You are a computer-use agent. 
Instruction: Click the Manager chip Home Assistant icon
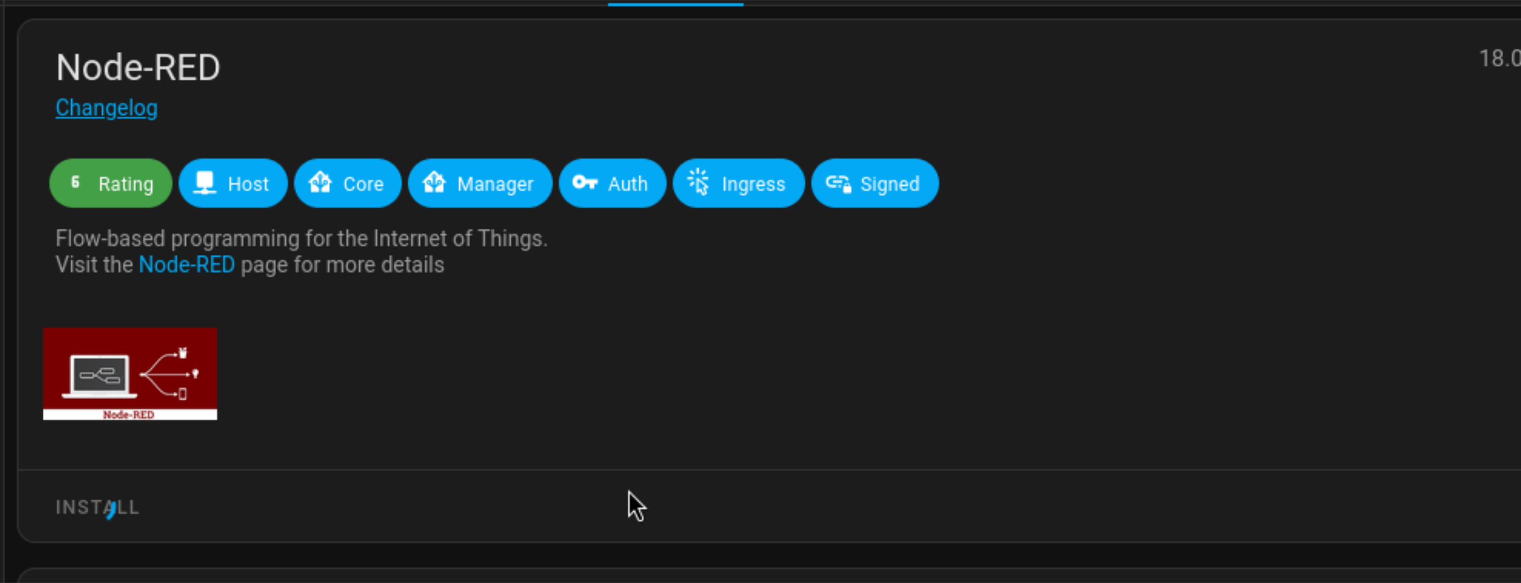click(x=434, y=183)
